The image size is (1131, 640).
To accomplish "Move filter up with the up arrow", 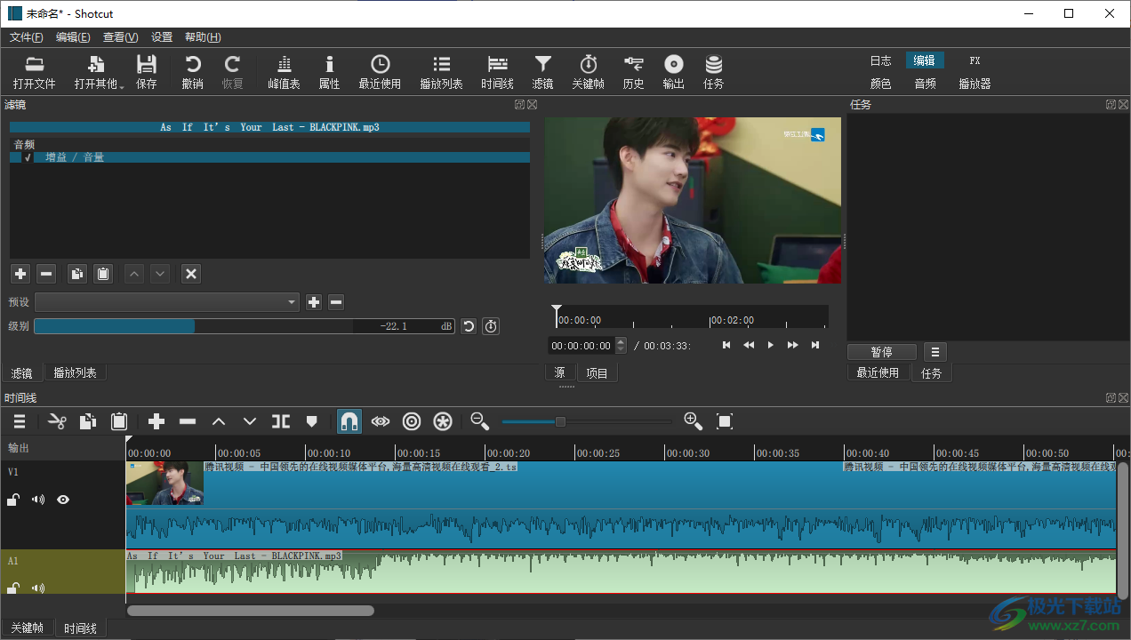I will click(x=134, y=274).
